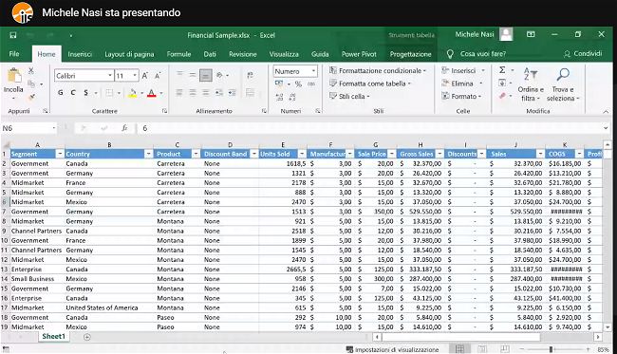Click the borders icon

click(x=109, y=93)
